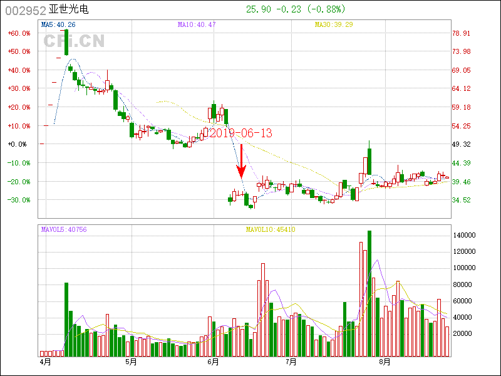The image size is (501, 376).
Task: Click the 140000 volume axis label
Action: (x=466, y=235)
